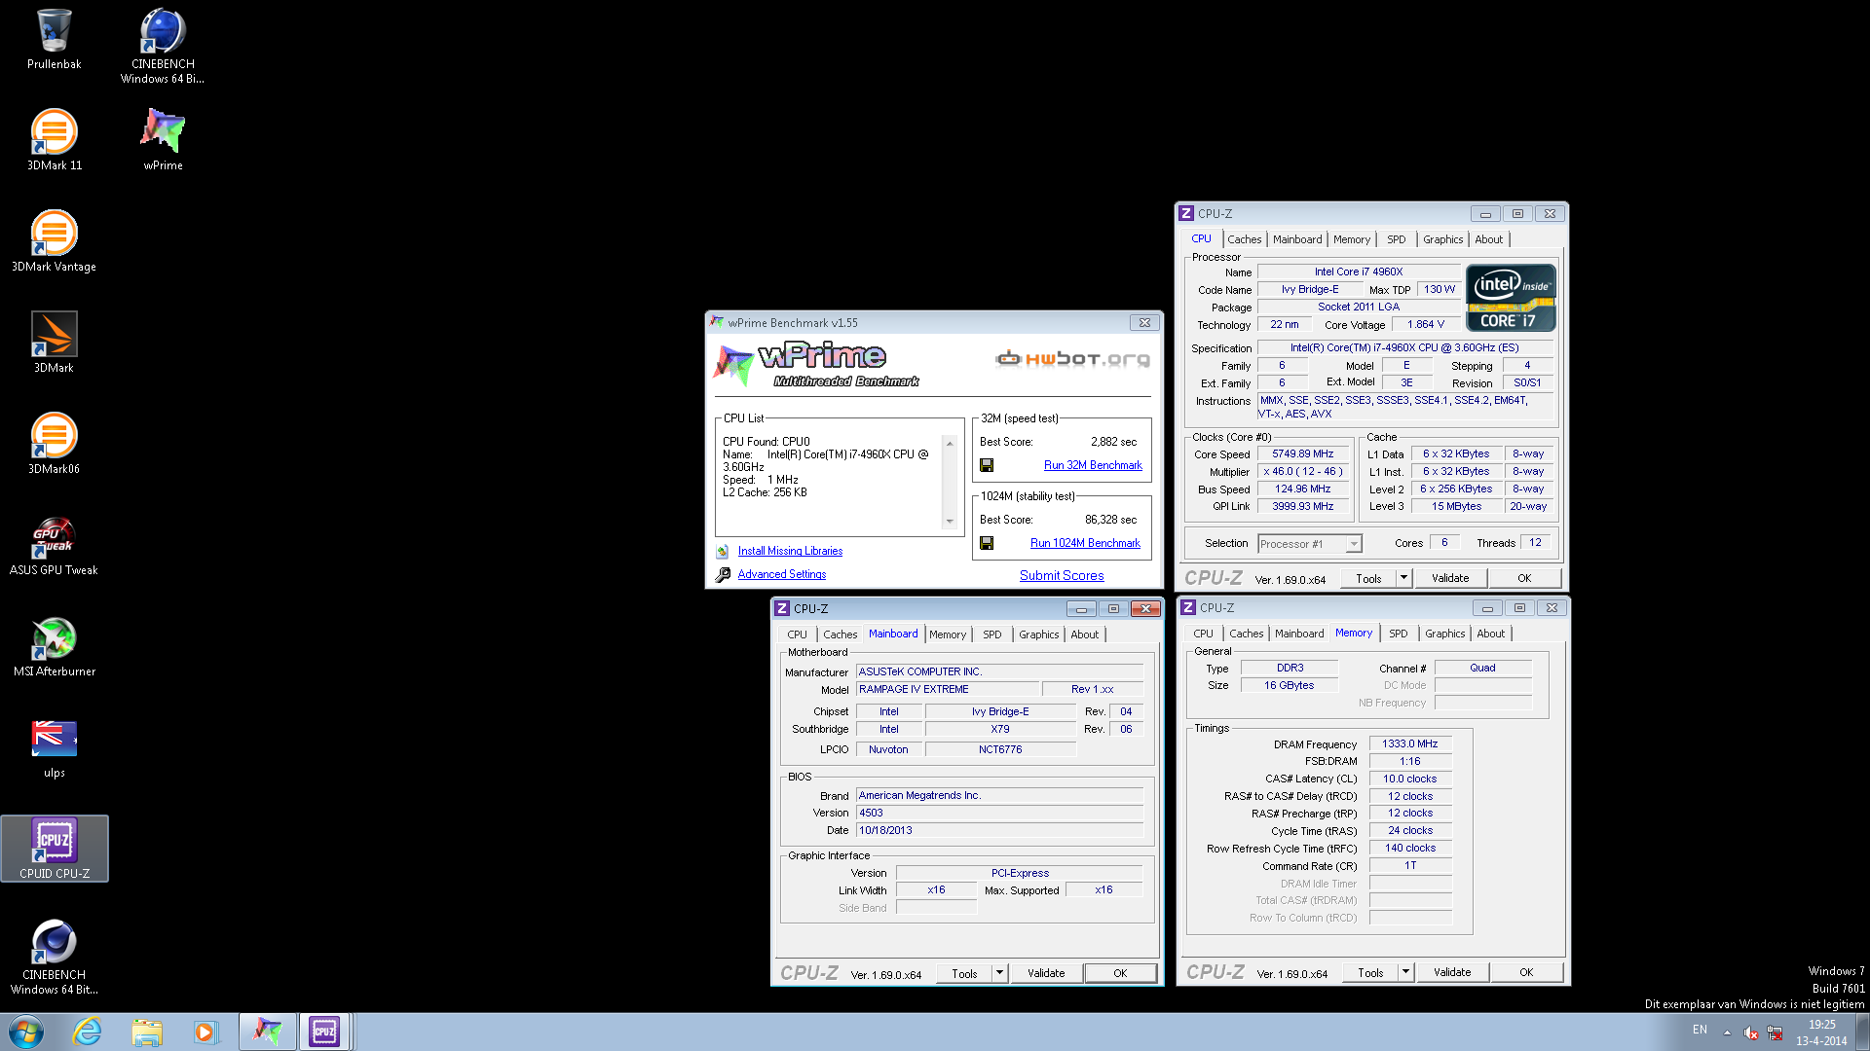
Task: Click Validate in Memory CPU-Z window
Action: [x=1451, y=972]
